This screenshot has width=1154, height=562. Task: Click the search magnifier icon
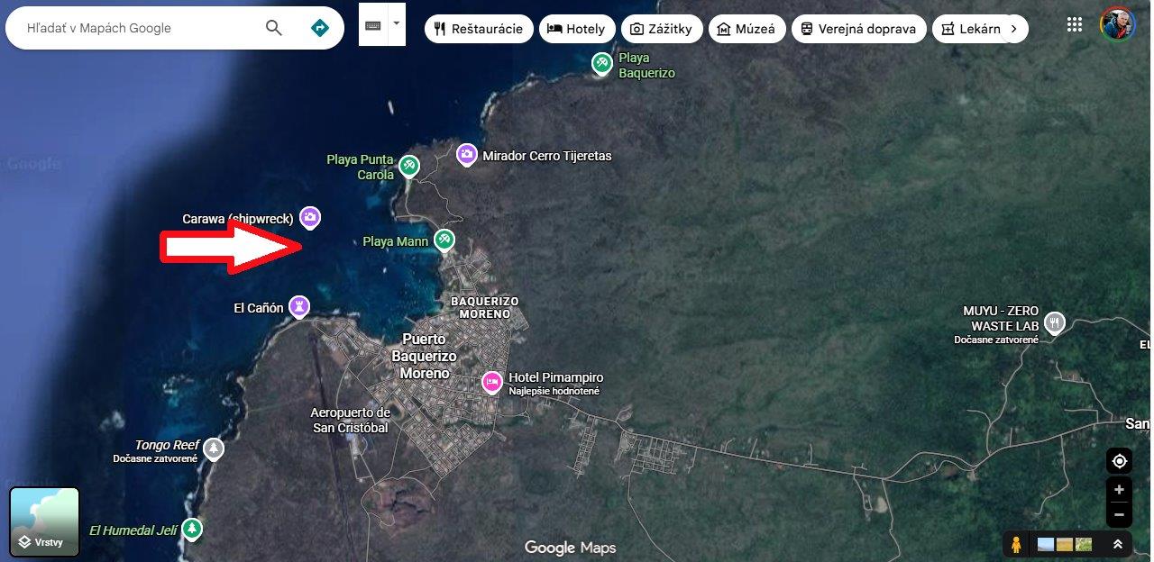274,28
